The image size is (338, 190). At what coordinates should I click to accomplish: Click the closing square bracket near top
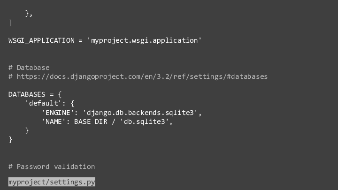[10, 23]
